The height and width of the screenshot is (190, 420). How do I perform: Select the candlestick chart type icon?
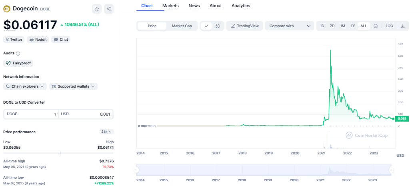point(218,26)
